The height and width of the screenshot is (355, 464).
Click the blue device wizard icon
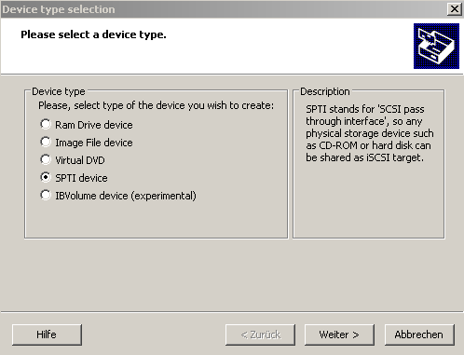[x=436, y=46]
